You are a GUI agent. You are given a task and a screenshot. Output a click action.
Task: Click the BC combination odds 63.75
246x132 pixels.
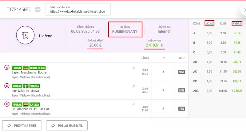[x=223, y=81]
